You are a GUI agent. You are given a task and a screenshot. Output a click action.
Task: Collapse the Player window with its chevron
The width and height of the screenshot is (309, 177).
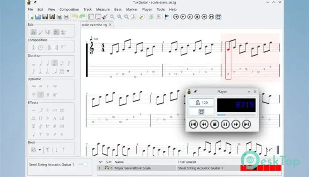pyautogui.click(x=249, y=92)
